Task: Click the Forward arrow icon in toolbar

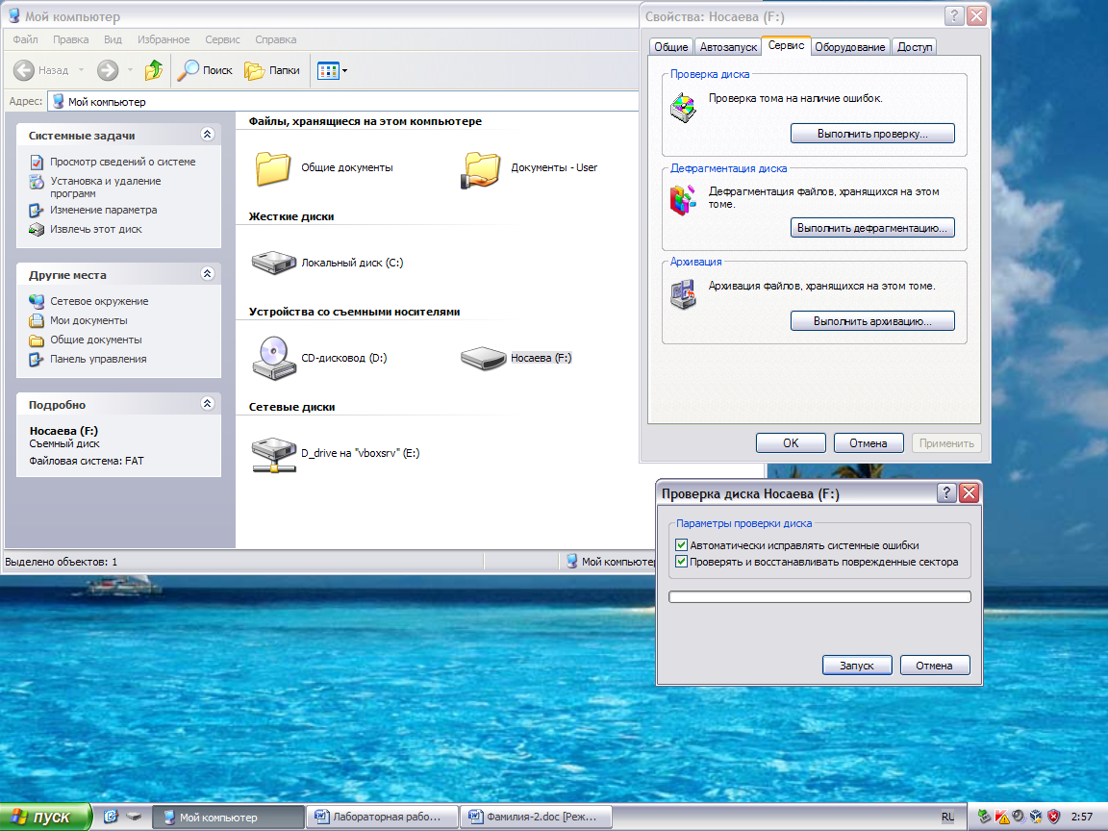Action: (108, 70)
